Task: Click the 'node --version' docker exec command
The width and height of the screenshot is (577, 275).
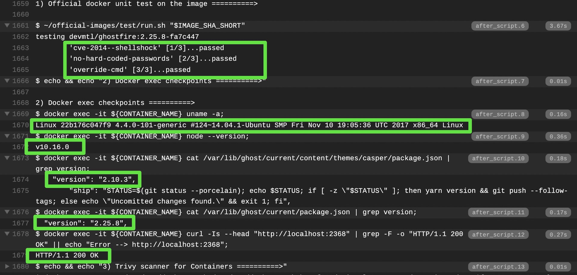Action: (142, 136)
